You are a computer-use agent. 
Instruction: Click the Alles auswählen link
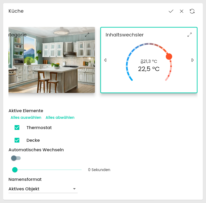[26, 117]
